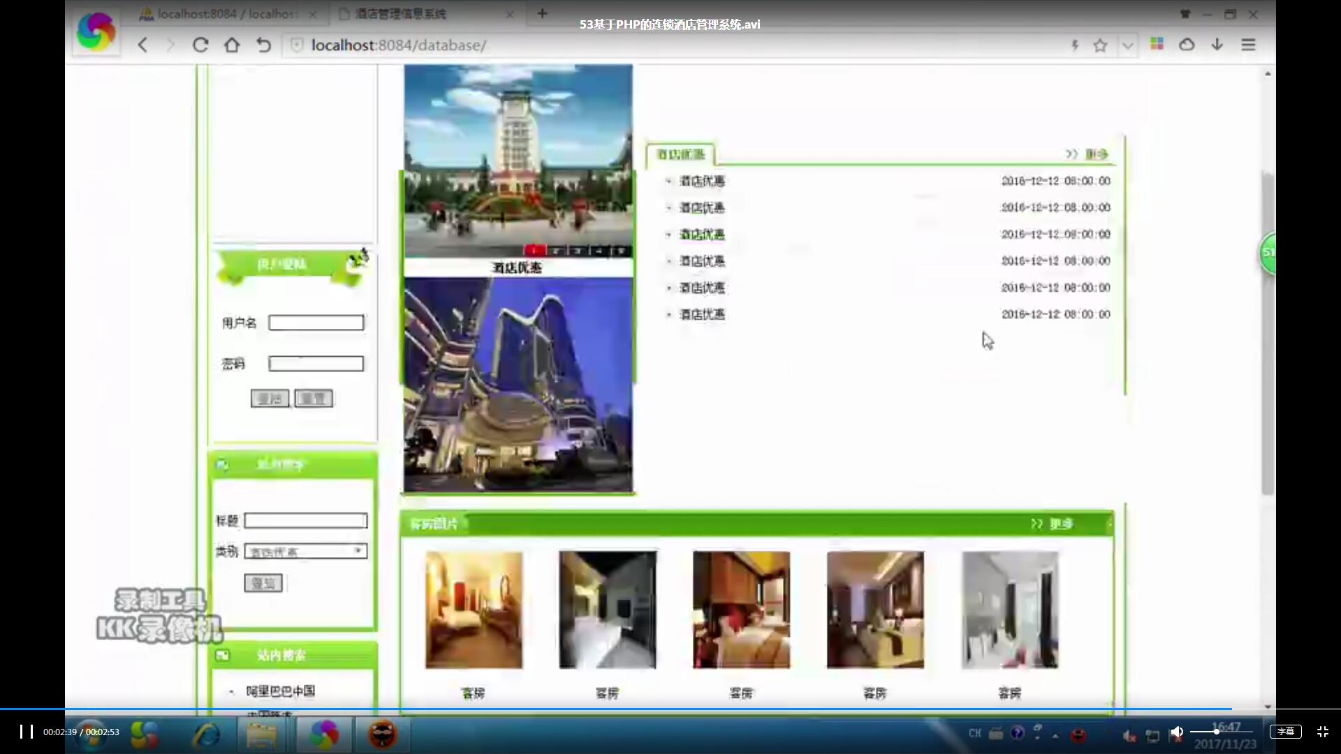Exit fullscreen mode in video player
This screenshot has height=754, width=1341.
[x=1322, y=731]
